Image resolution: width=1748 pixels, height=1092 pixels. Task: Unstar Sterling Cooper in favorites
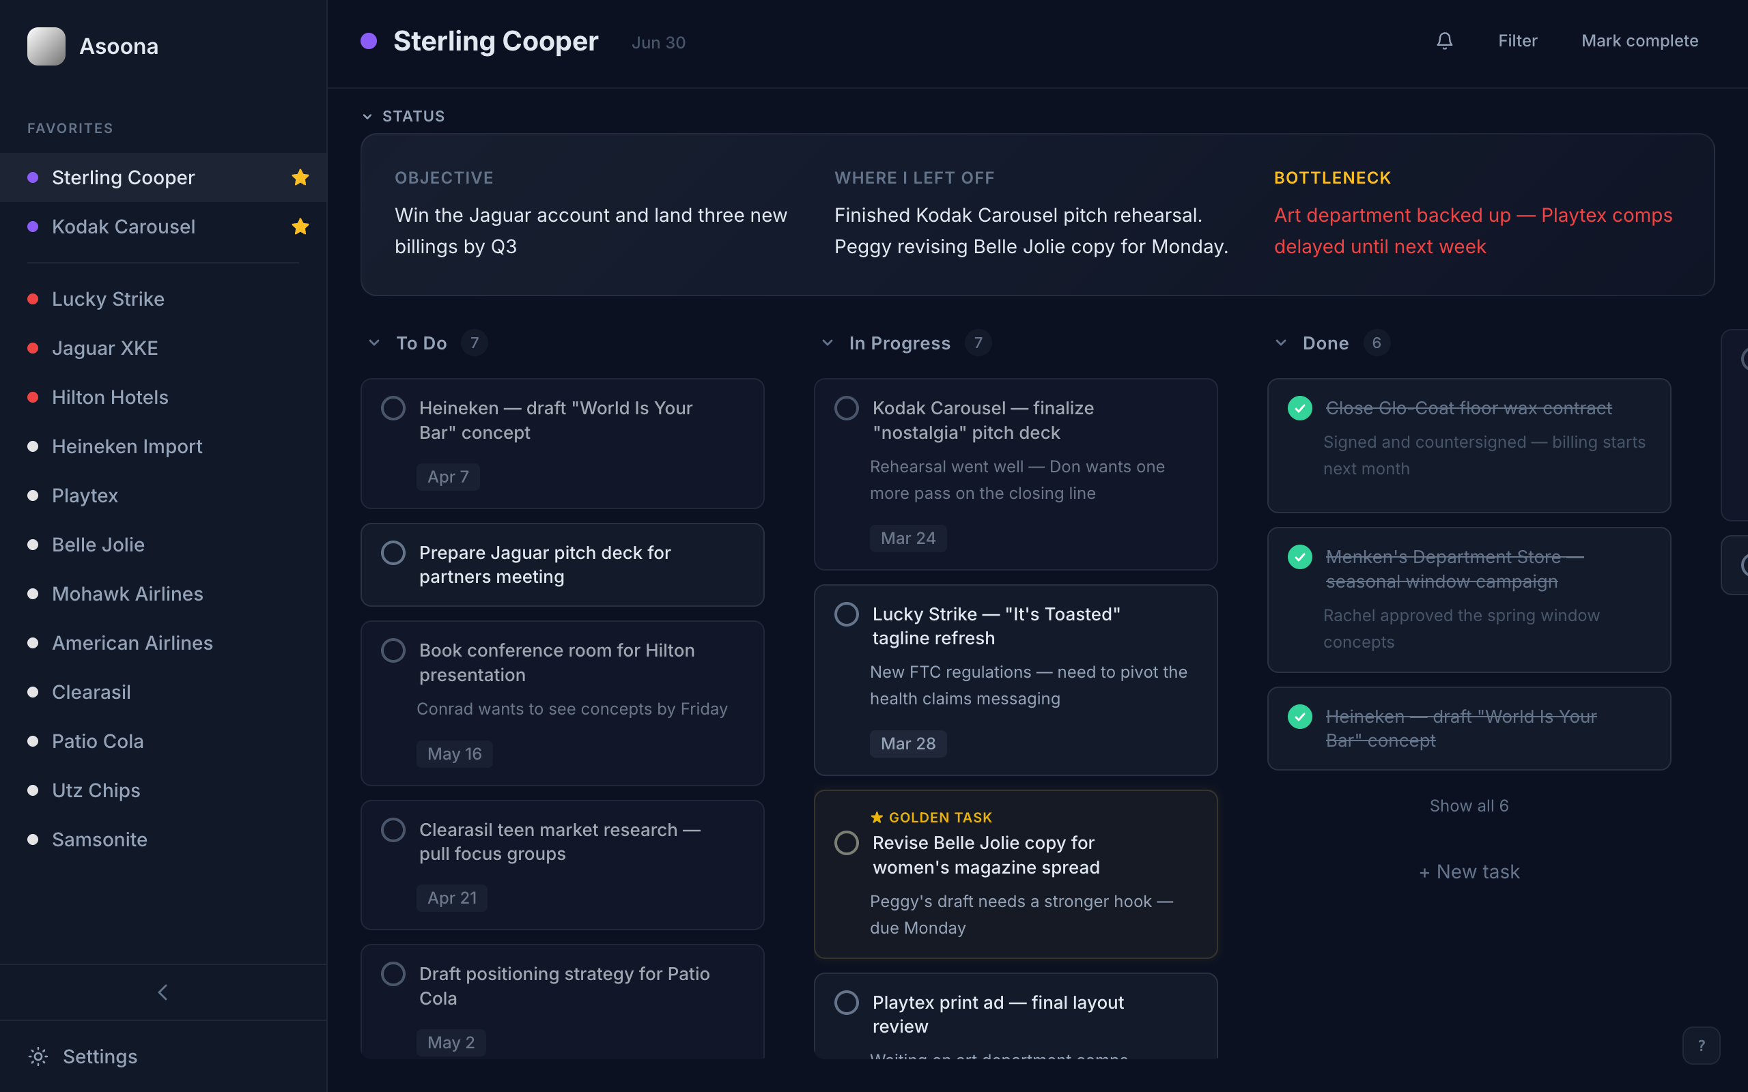pyautogui.click(x=300, y=177)
